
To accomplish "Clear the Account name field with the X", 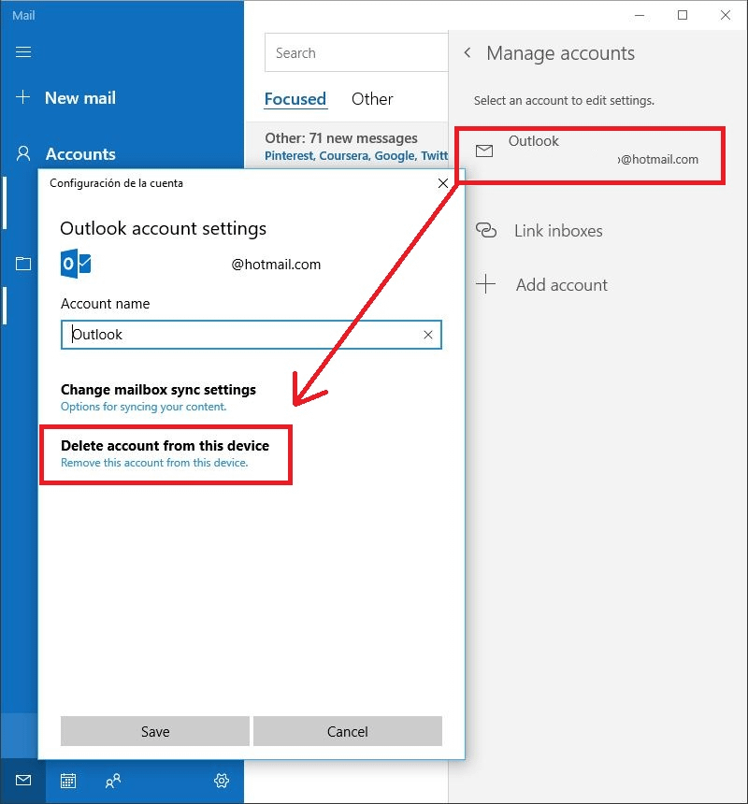I will 428,334.
